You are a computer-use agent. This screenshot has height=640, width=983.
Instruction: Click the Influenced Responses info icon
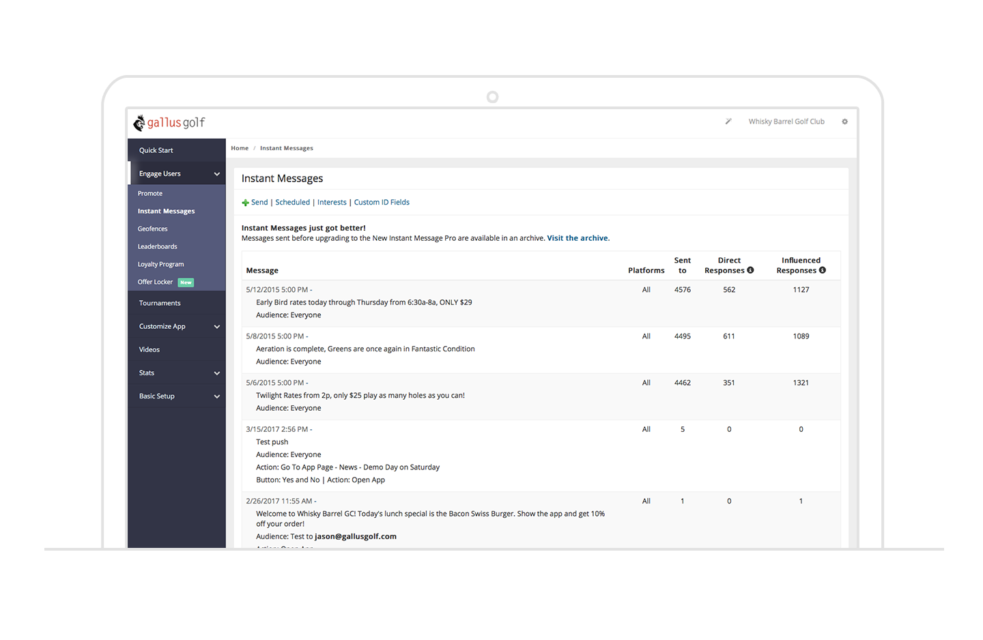[x=823, y=270]
